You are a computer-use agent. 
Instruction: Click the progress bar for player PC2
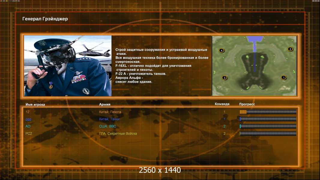[x=268, y=133]
